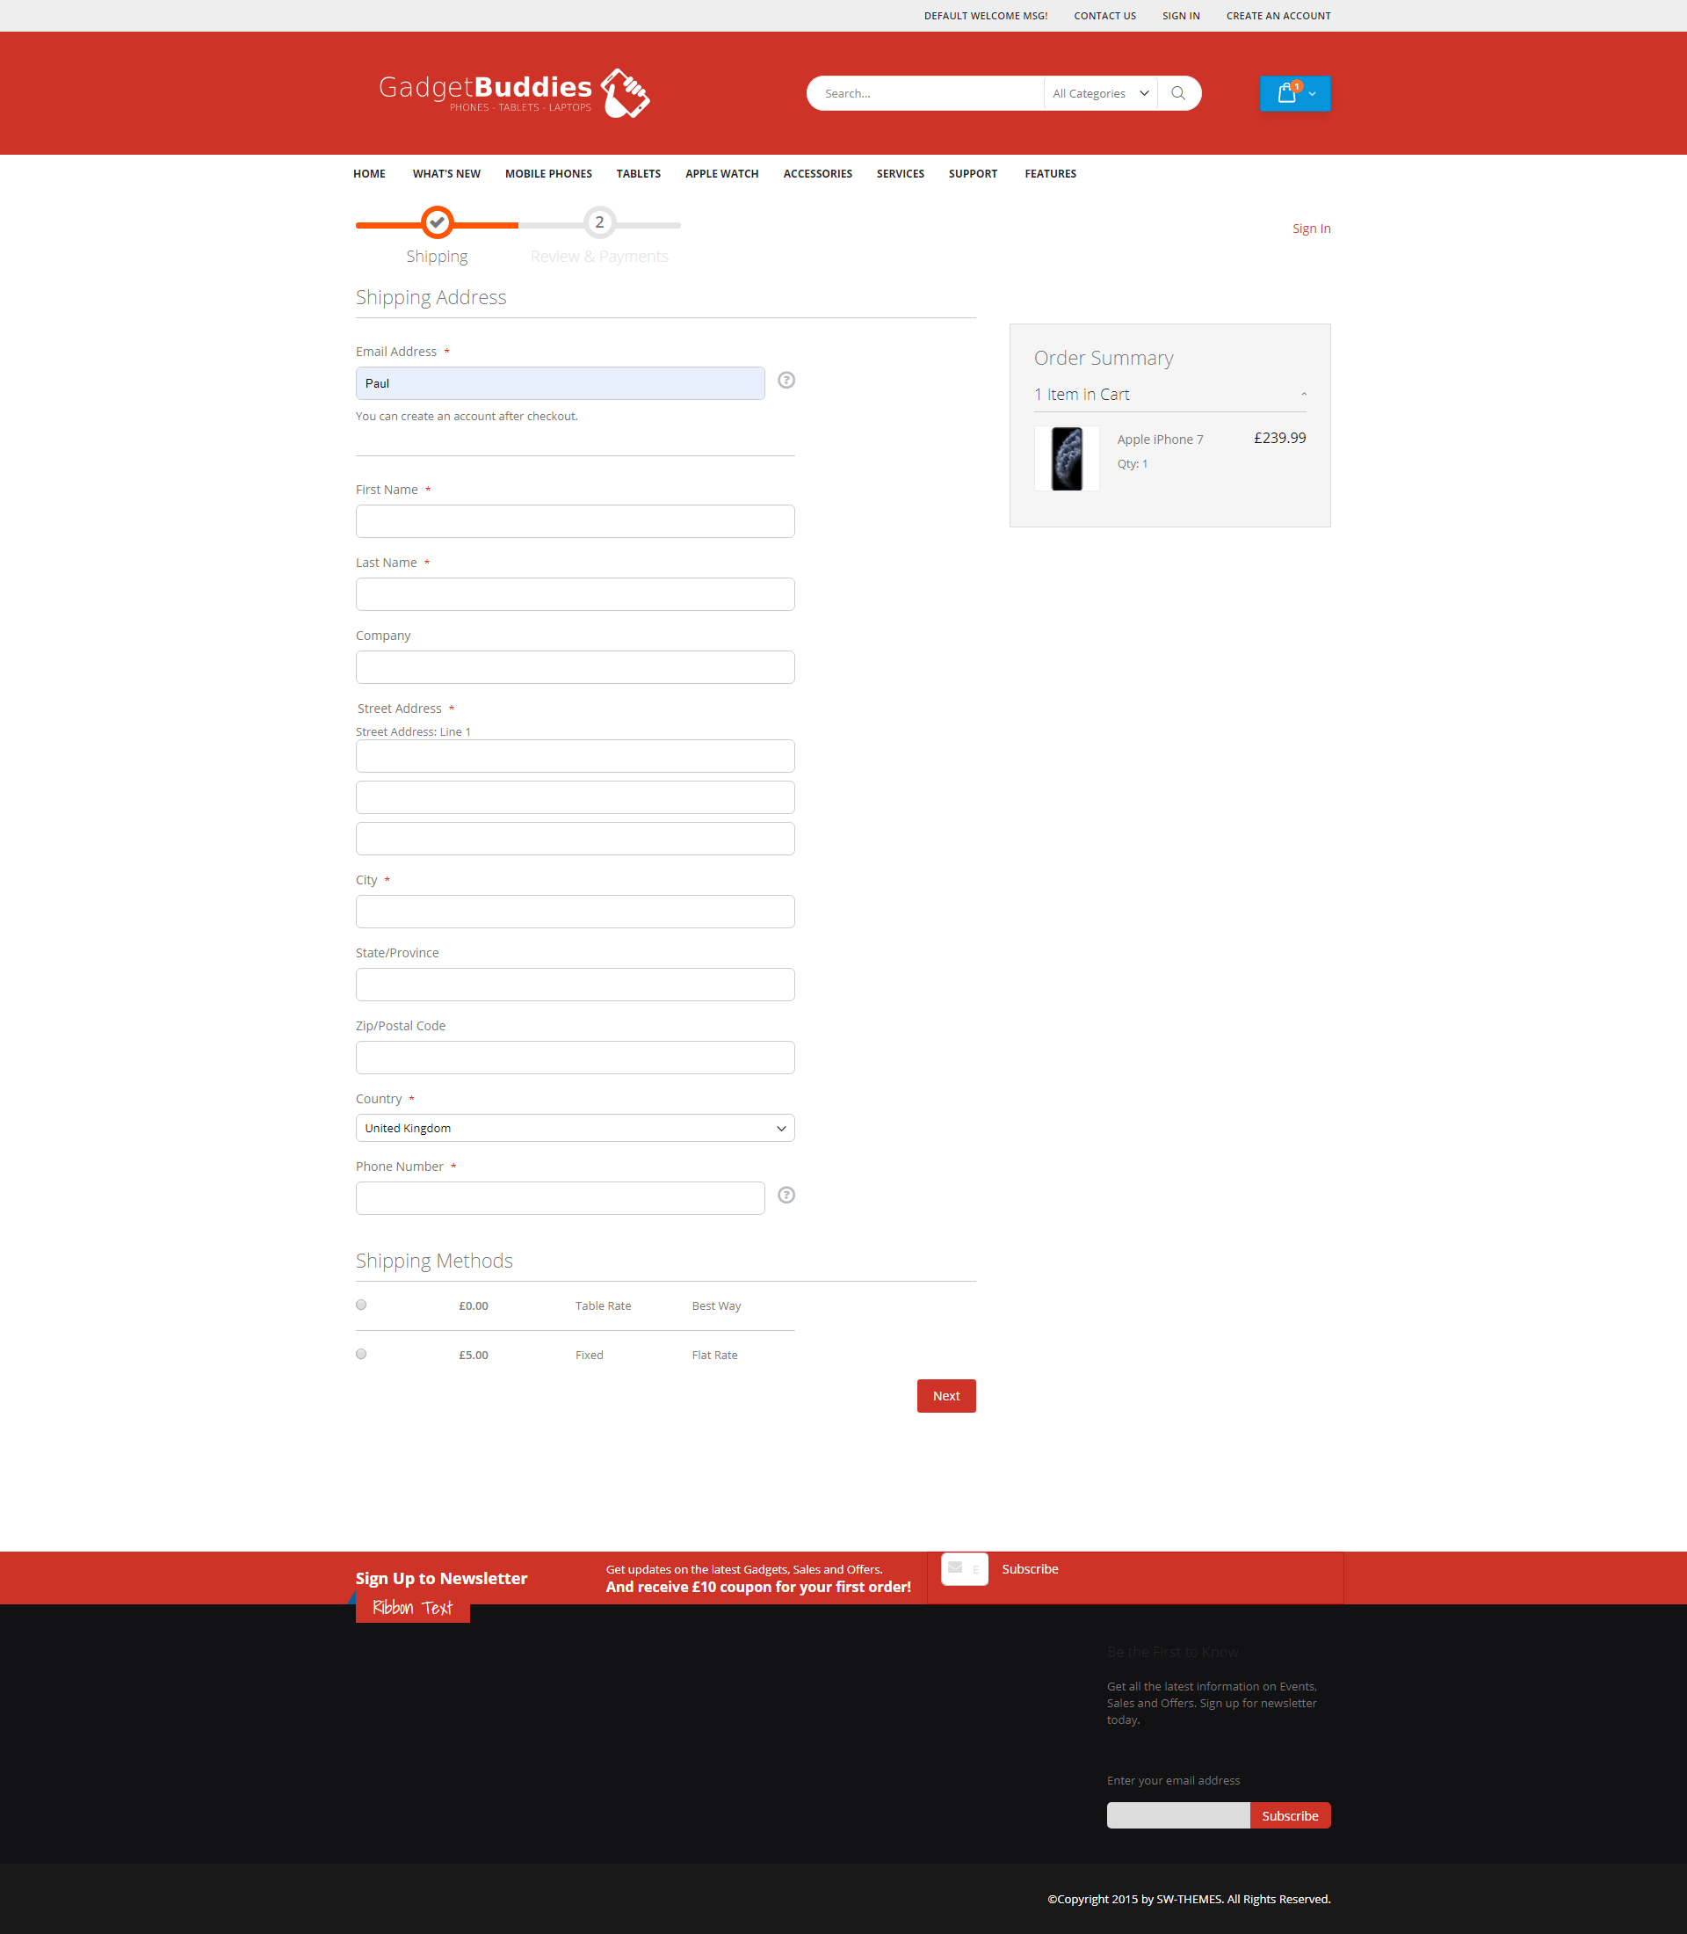This screenshot has width=1687, height=1934.
Task: Click the newsletter envelope icon field
Action: coord(963,1568)
